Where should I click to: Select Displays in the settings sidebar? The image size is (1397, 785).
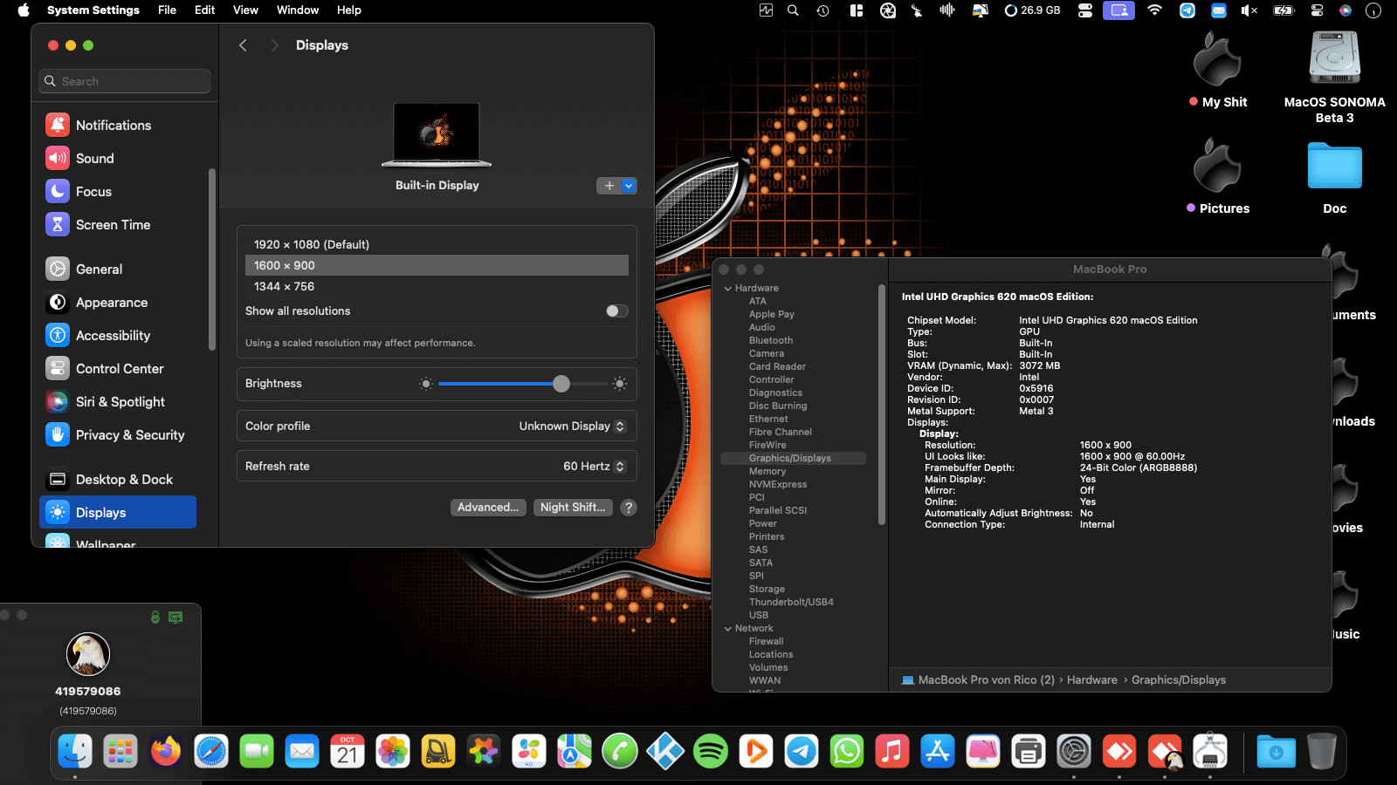(118, 513)
